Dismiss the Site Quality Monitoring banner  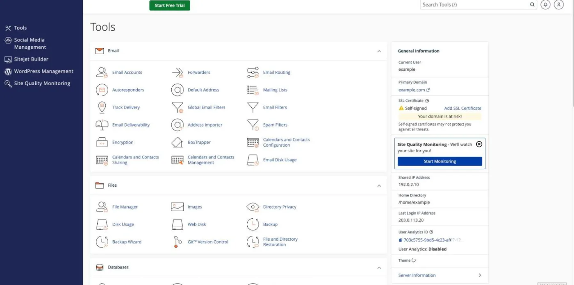click(479, 144)
